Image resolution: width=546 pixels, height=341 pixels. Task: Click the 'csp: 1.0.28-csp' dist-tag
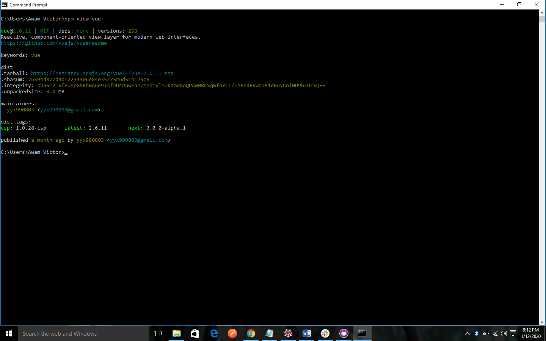tap(24, 128)
